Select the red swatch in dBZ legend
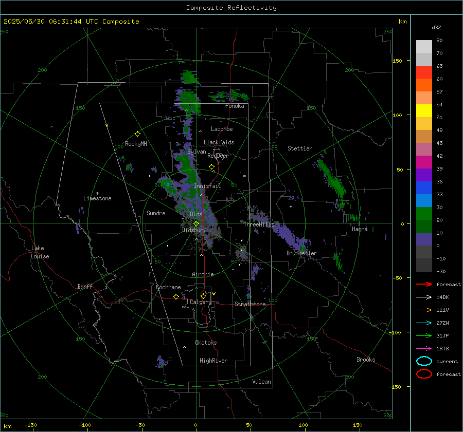The width and height of the screenshot is (463, 432). click(424, 72)
